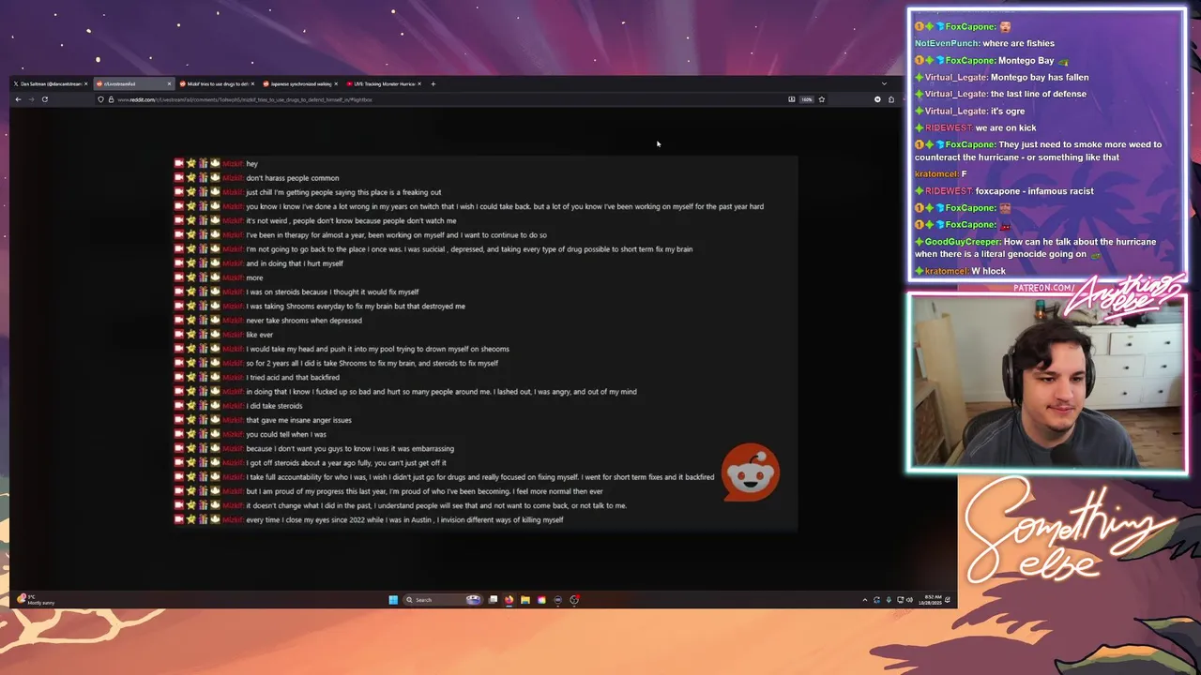Click the line 'that gave me insane anger issues'

(x=298, y=420)
